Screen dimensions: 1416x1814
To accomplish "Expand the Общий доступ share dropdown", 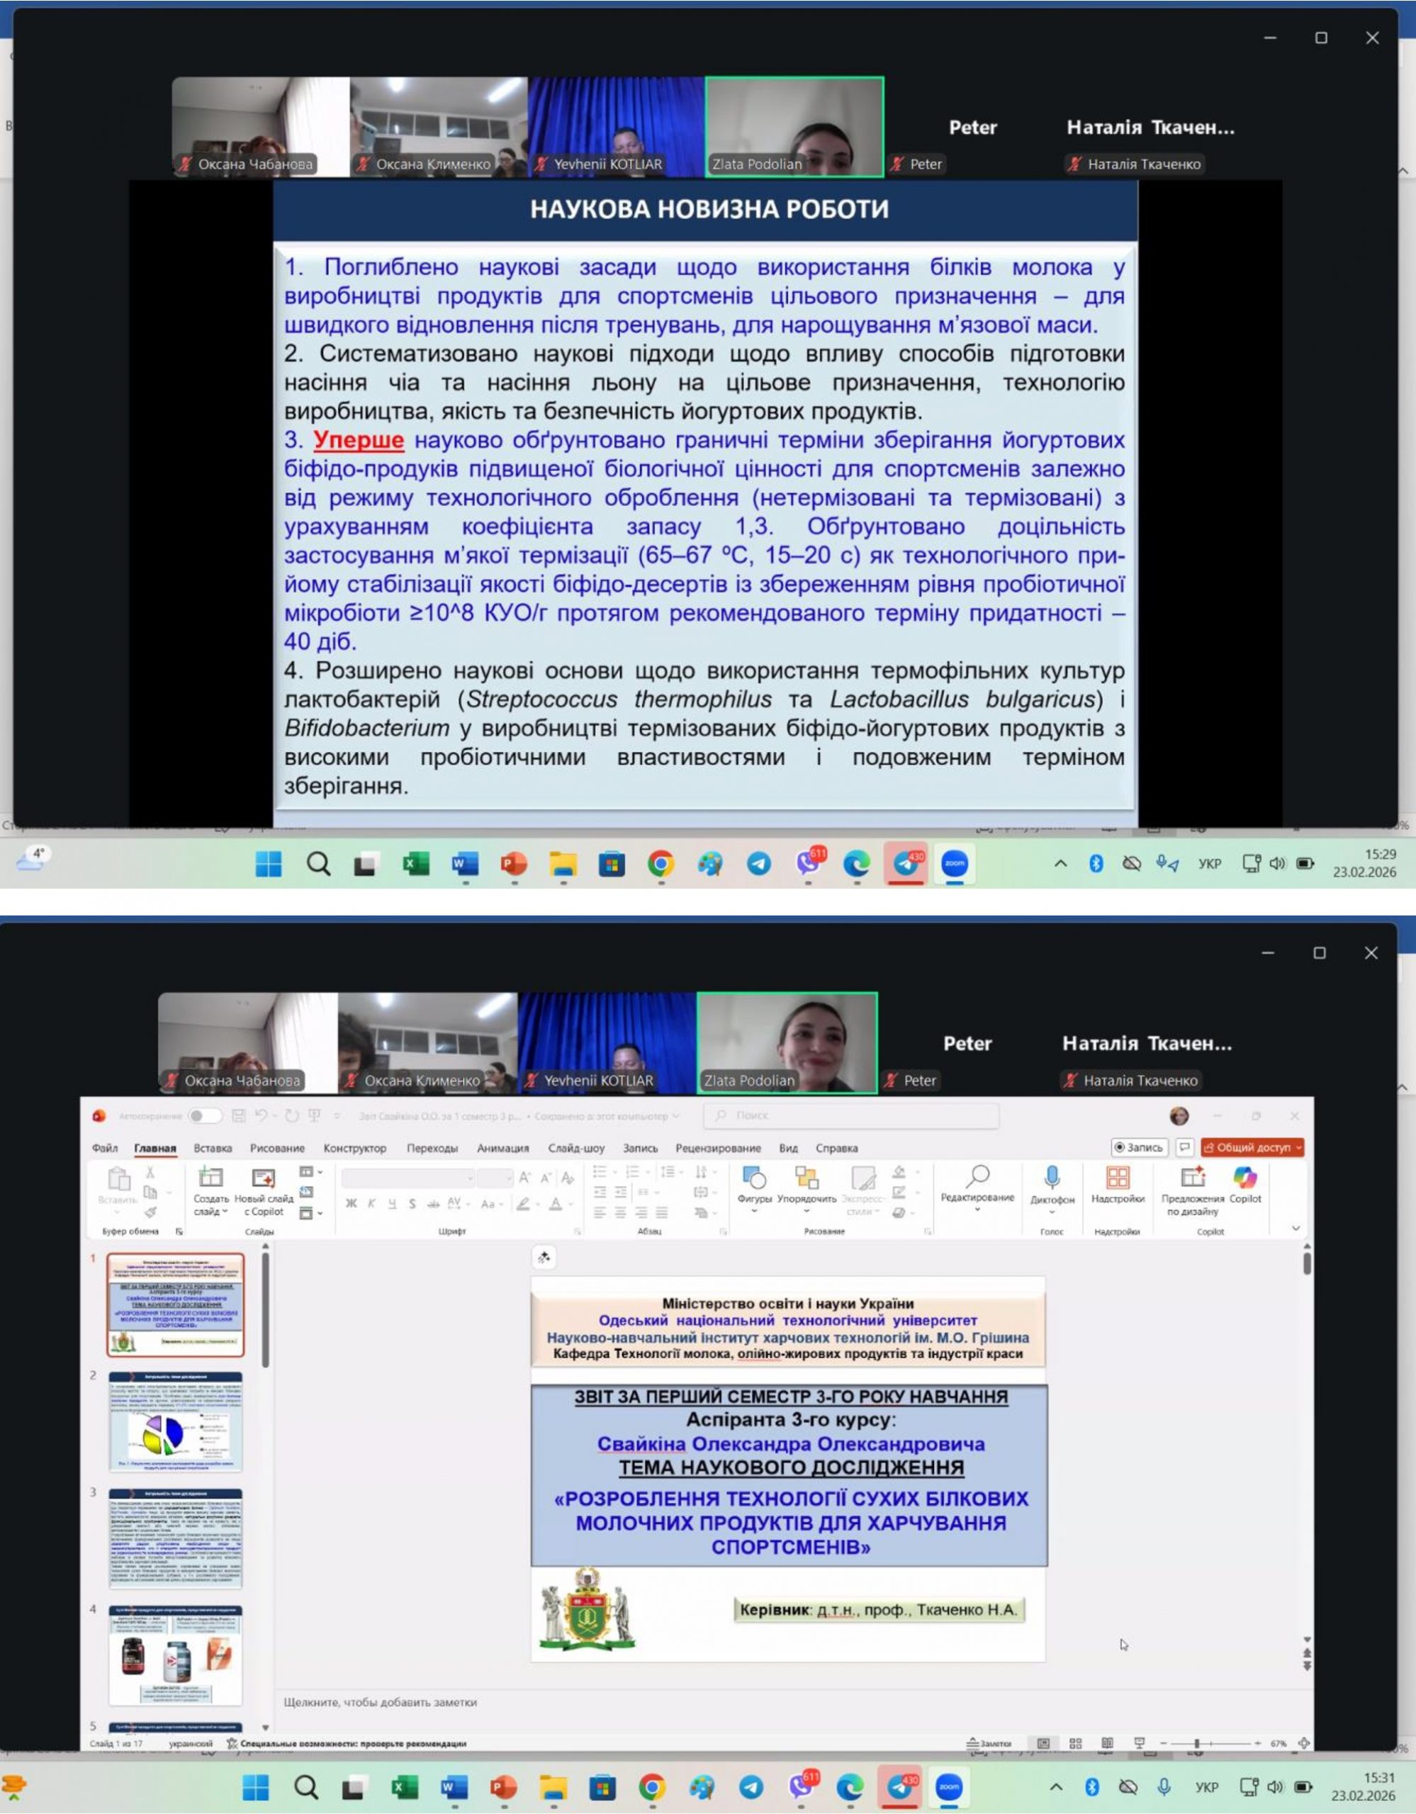I will [x=1298, y=1147].
